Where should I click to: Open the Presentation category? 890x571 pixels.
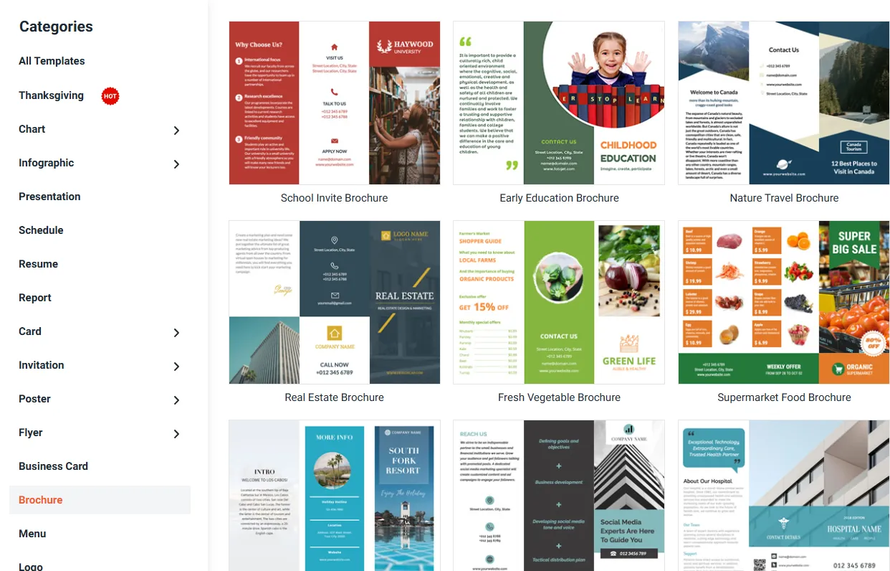[49, 197]
